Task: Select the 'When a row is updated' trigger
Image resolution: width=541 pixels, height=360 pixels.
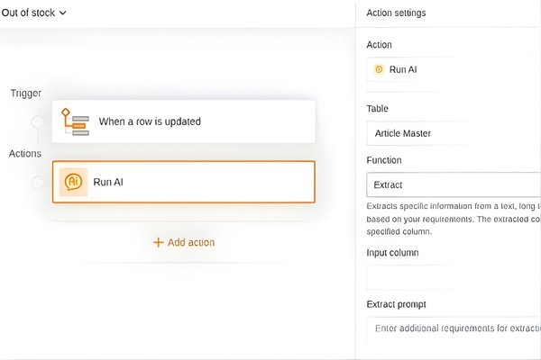Action: tap(184, 121)
